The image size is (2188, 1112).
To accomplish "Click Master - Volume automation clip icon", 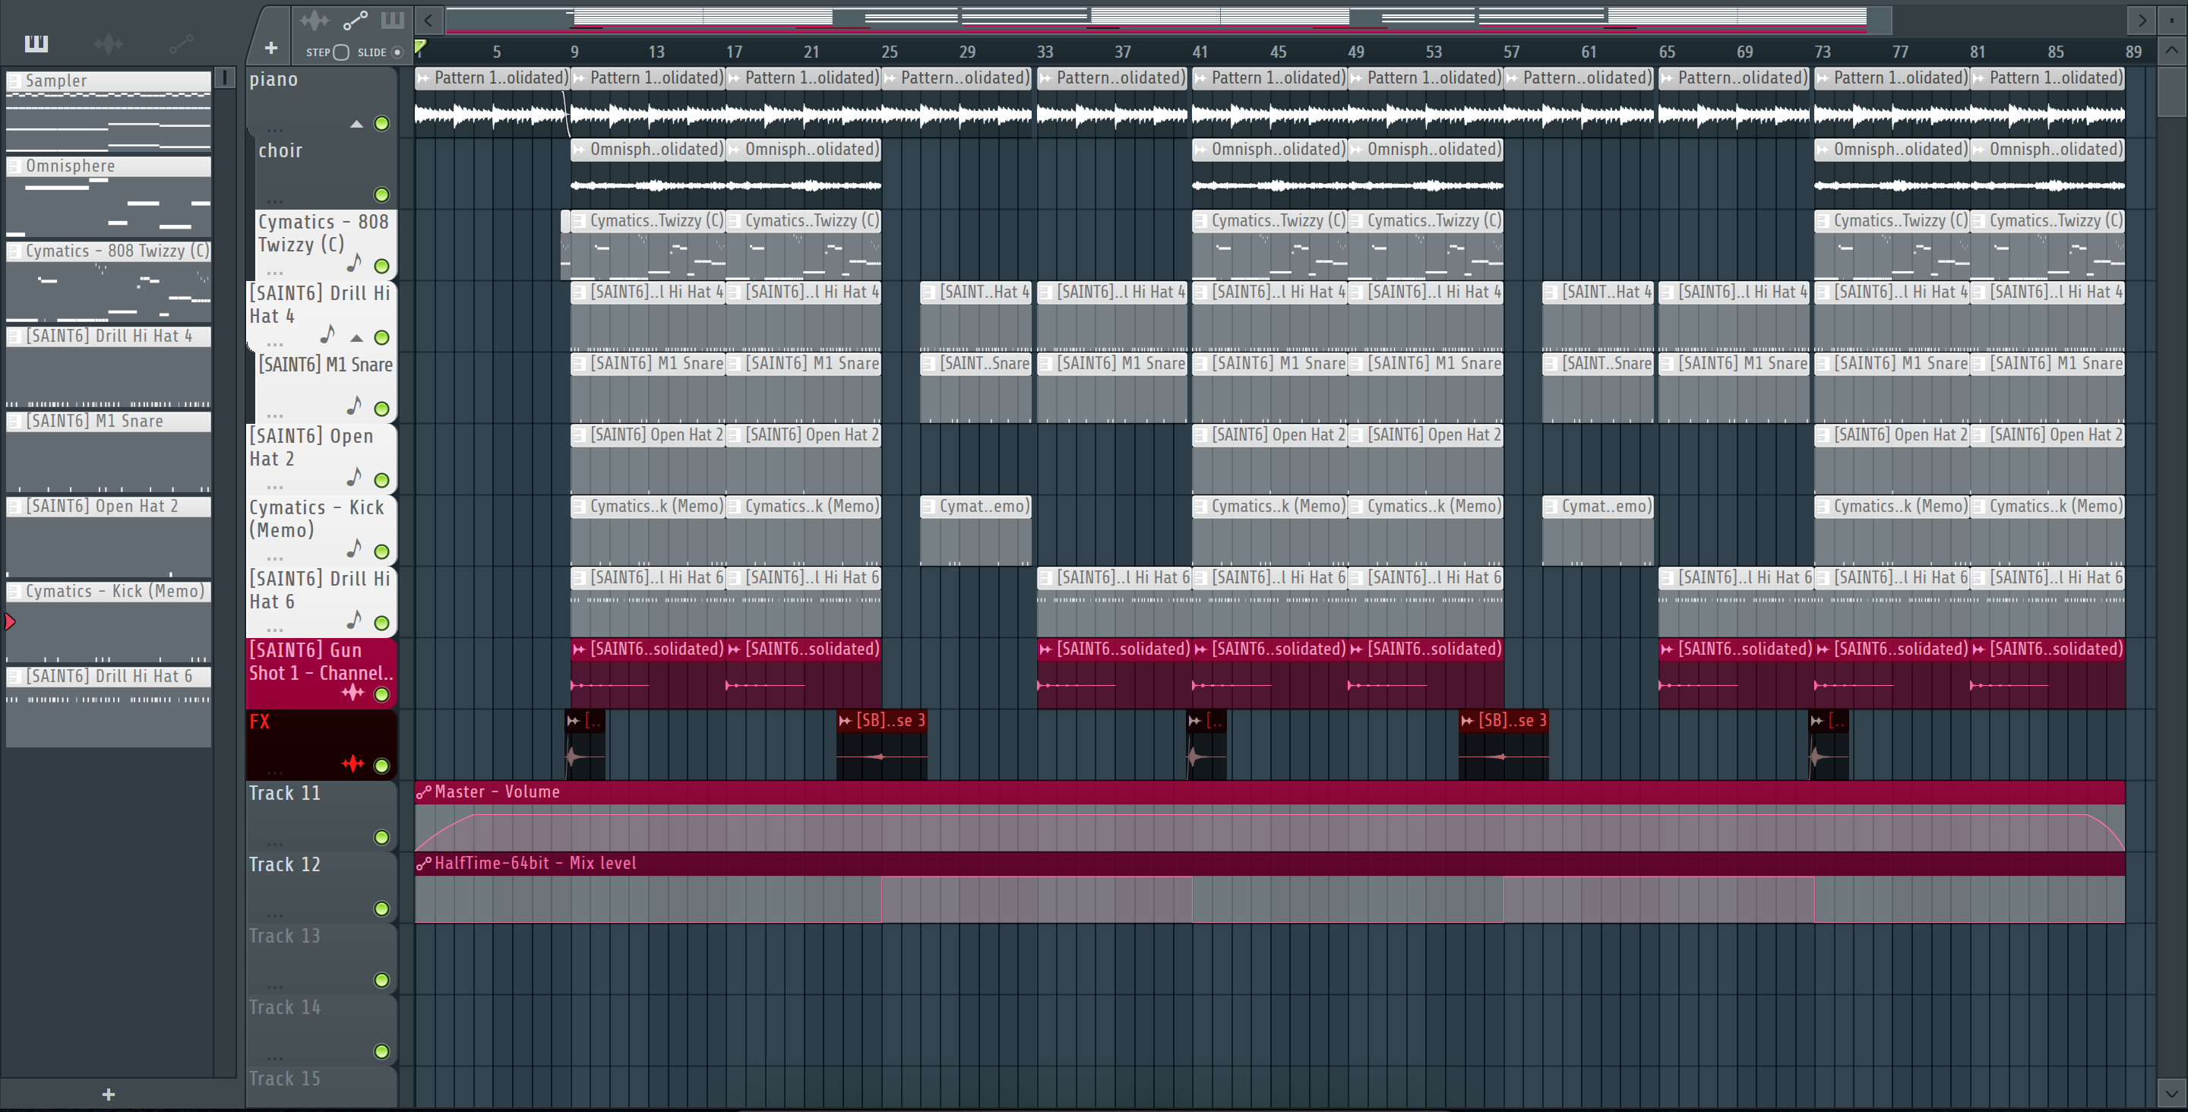I will [x=423, y=791].
